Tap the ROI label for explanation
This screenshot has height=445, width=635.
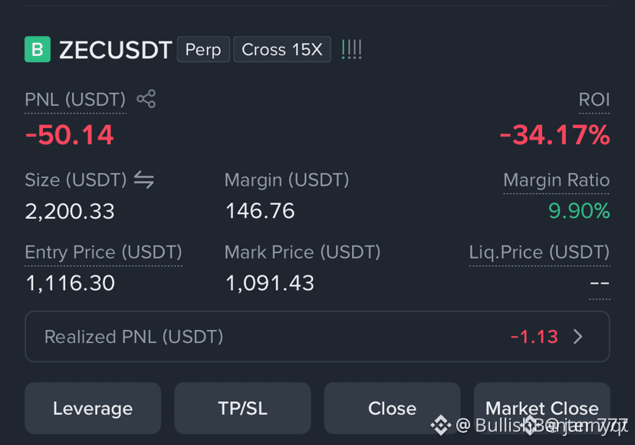pos(594,100)
